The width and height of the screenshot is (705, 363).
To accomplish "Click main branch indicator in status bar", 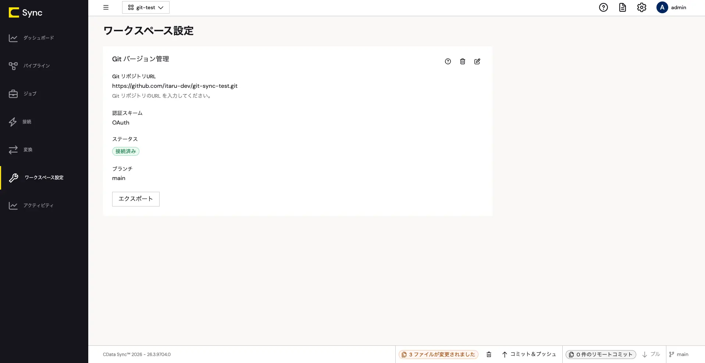I will coord(679,355).
